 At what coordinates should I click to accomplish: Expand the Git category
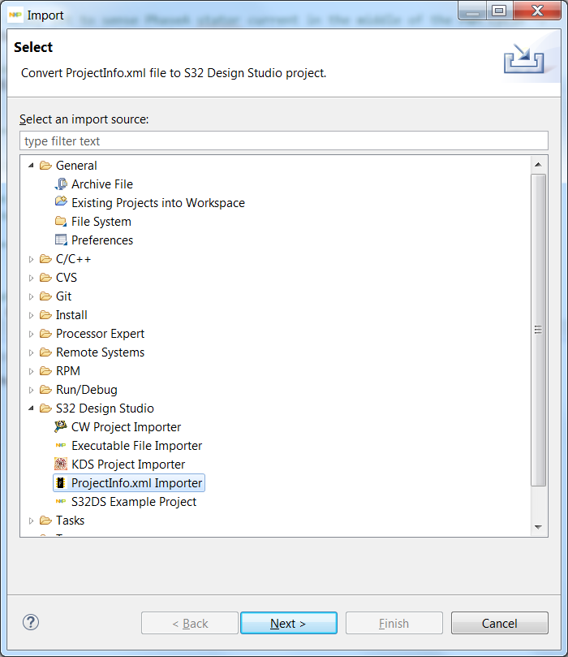(x=31, y=296)
